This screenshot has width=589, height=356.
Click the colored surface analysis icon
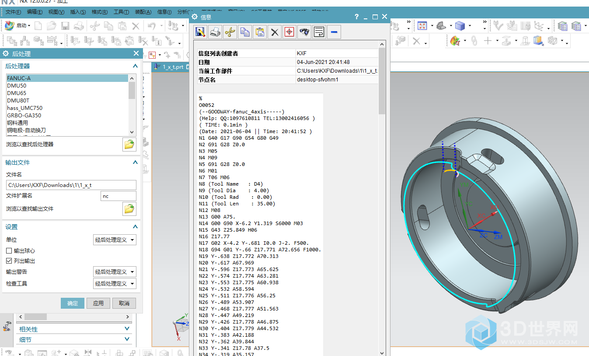pyautogui.click(x=455, y=41)
